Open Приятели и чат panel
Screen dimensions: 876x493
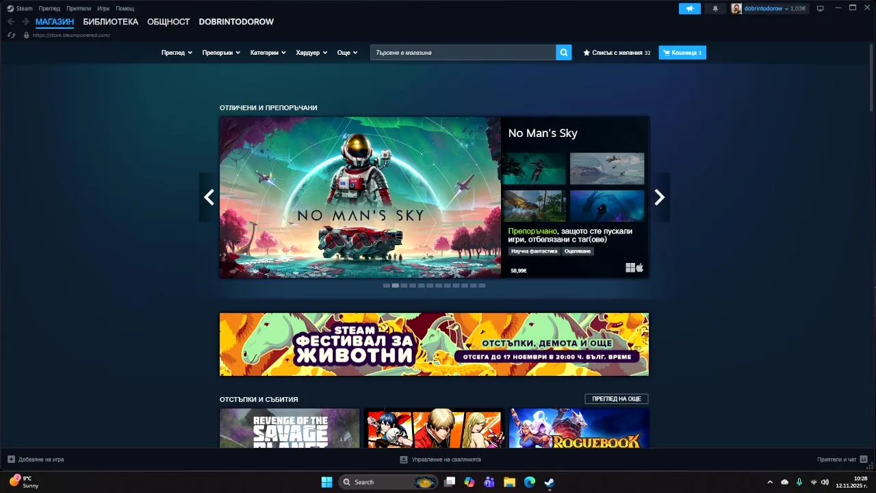coord(842,459)
